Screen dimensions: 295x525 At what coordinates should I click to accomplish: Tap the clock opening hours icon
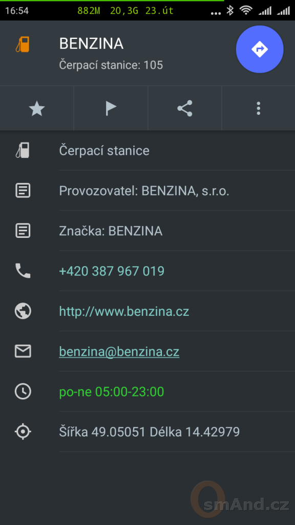[23, 391]
